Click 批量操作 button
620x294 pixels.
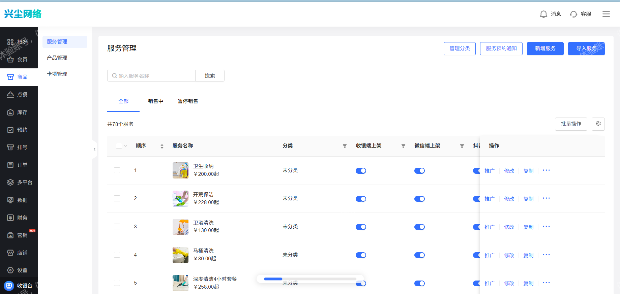point(571,124)
